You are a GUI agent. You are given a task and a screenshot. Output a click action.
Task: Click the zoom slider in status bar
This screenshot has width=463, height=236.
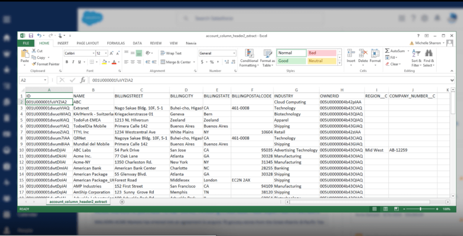[420, 209]
